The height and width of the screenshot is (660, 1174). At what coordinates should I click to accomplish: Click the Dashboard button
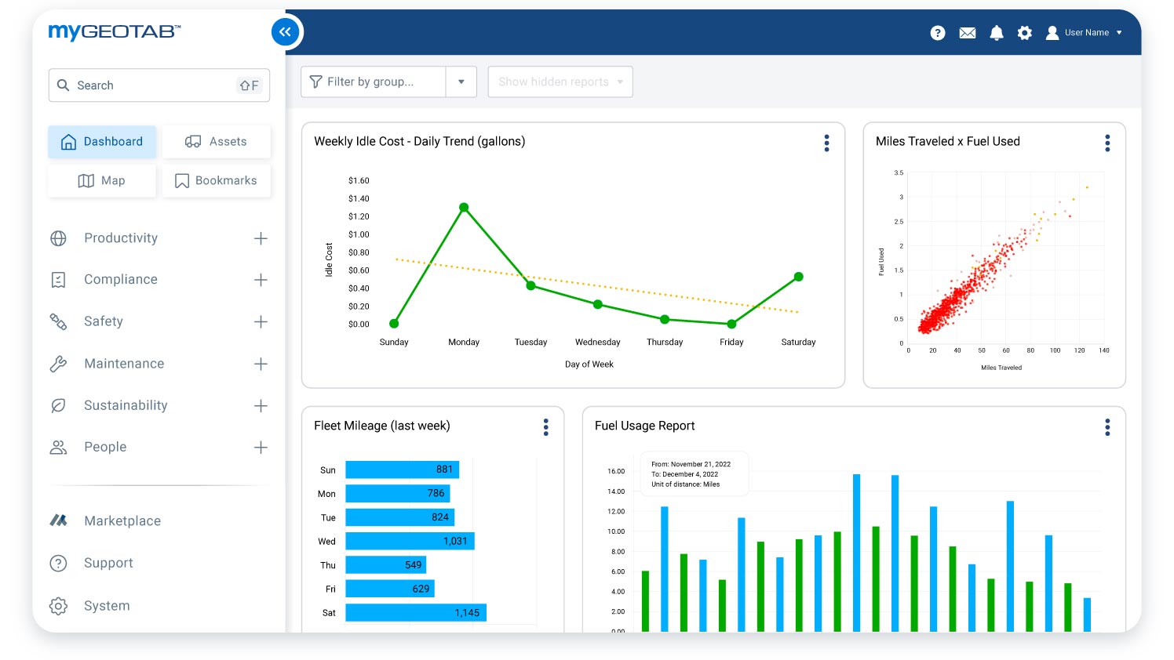(x=102, y=141)
